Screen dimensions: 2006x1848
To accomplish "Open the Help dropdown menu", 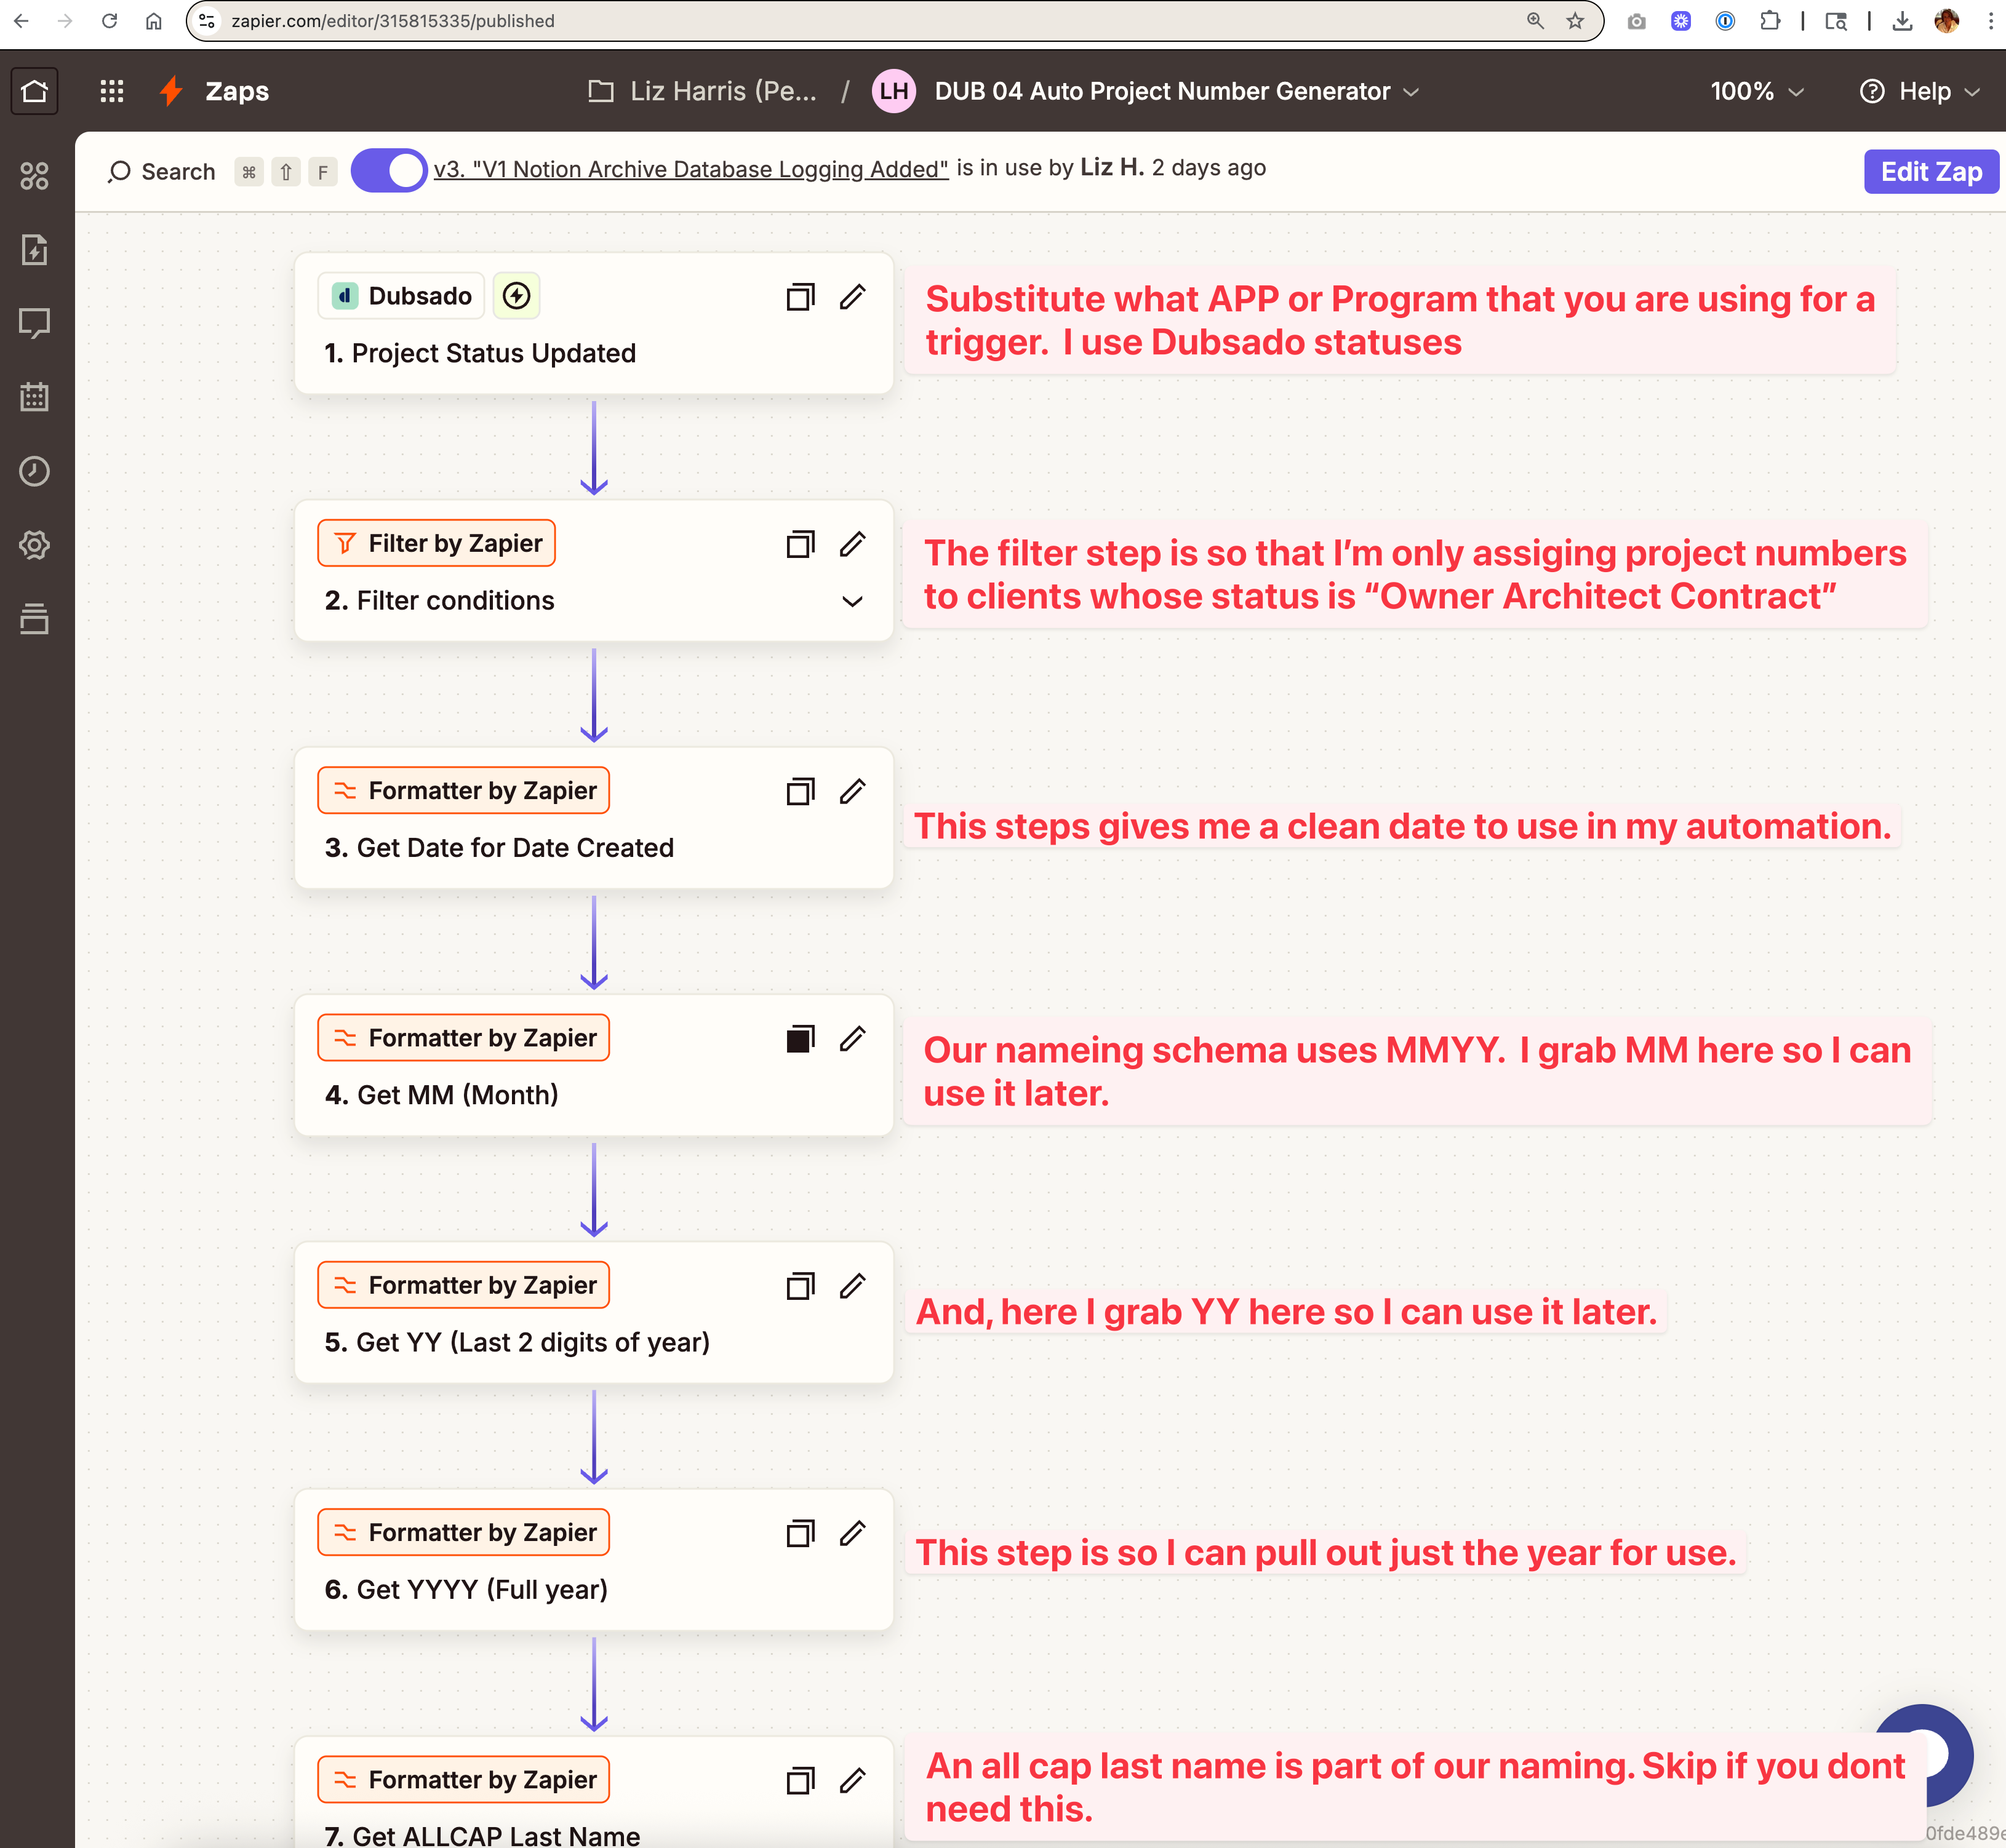I will (1919, 91).
